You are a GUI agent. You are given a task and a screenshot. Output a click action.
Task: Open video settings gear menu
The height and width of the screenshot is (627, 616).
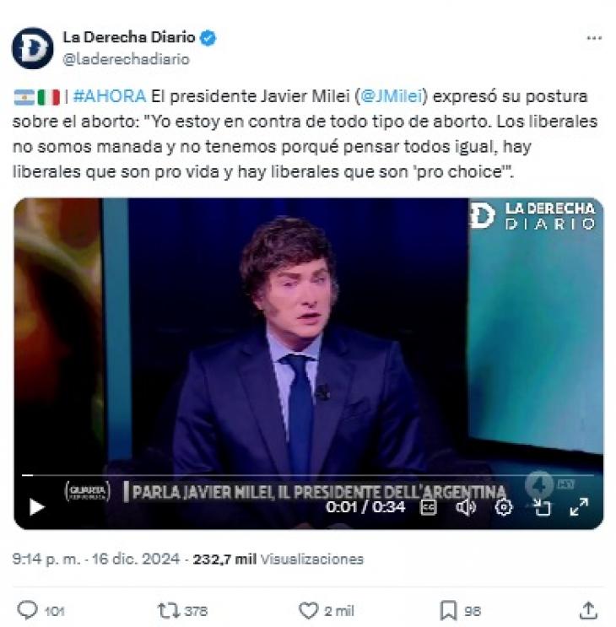coord(503,507)
